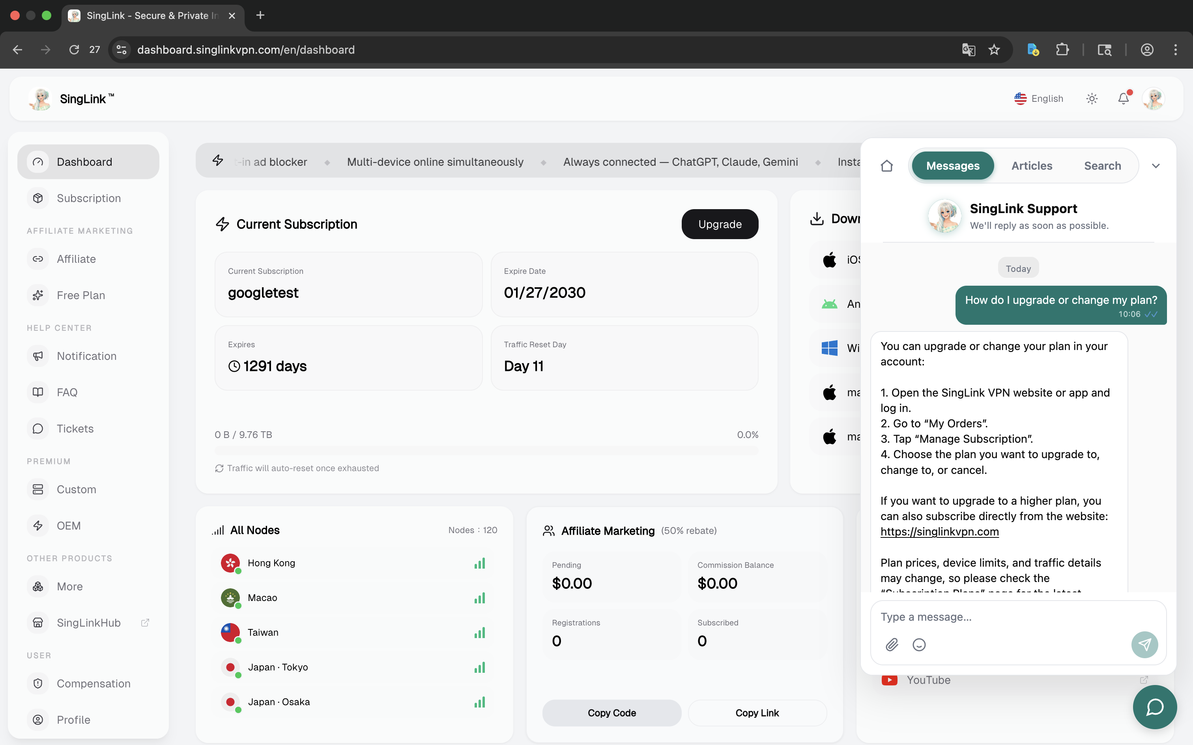Viewport: 1193px width, 745px height.
Task: Click the floating chat bubble launcher
Action: pos(1155,707)
